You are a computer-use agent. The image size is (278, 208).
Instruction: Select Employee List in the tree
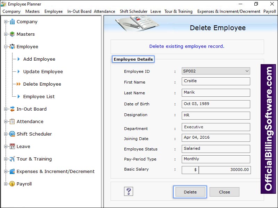pyautogui.click(x=39, y=97)
